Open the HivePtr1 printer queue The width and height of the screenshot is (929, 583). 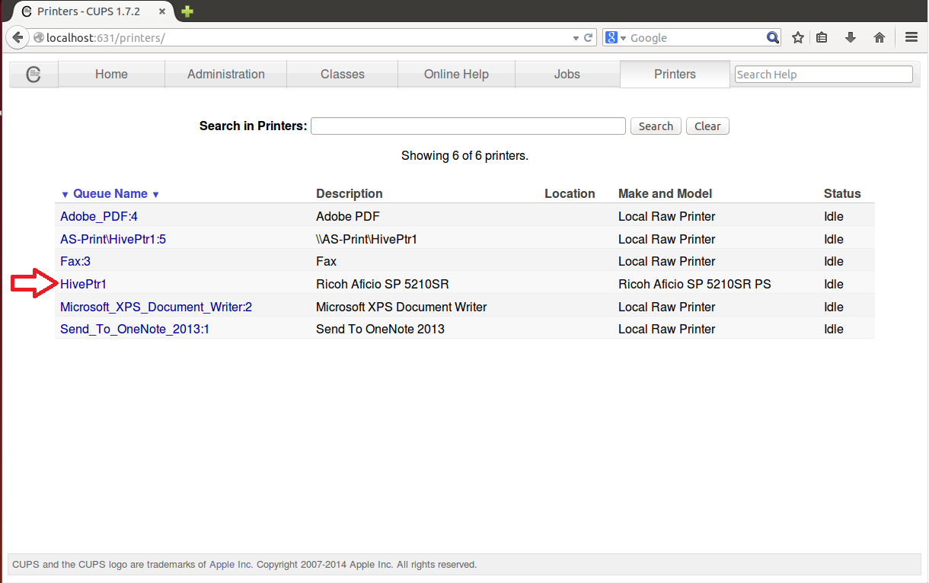(83, 284)
